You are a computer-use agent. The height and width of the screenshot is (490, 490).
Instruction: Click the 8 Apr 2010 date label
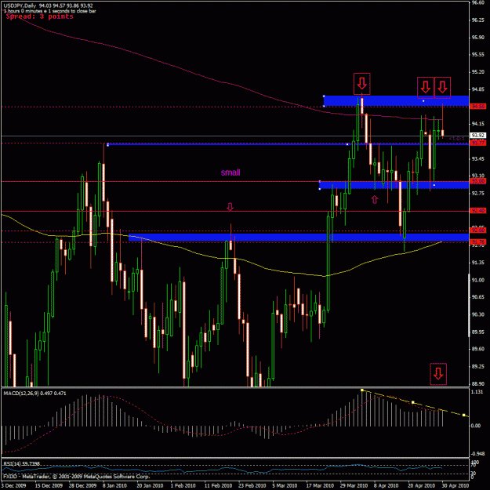(x=387, y=485)
